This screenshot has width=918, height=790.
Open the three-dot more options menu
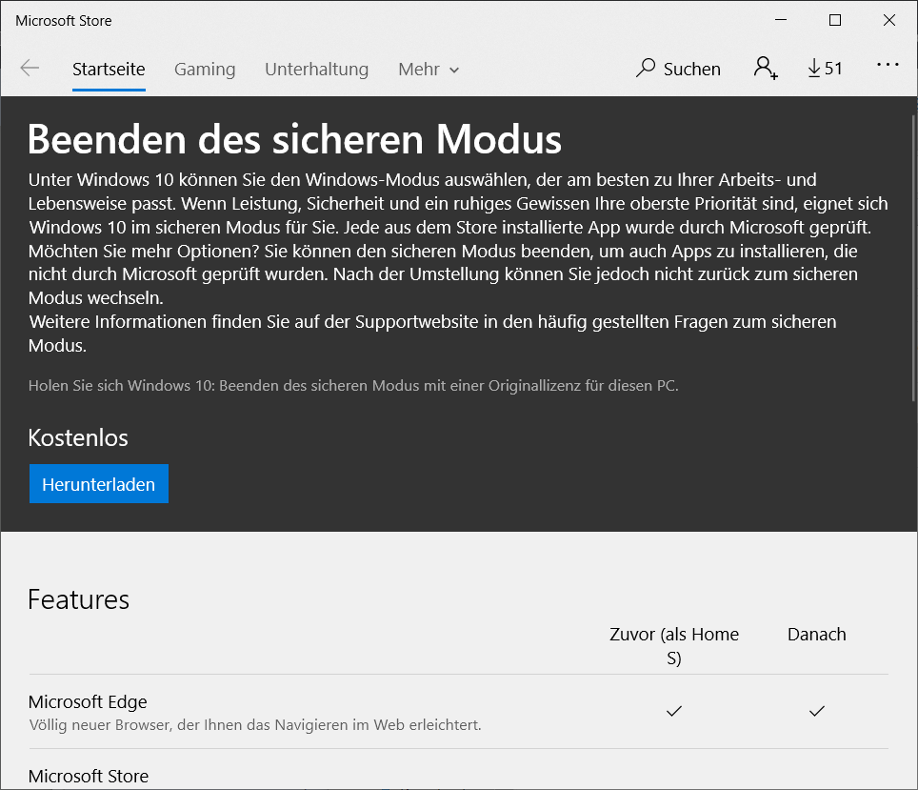click(x=888, y=65)
